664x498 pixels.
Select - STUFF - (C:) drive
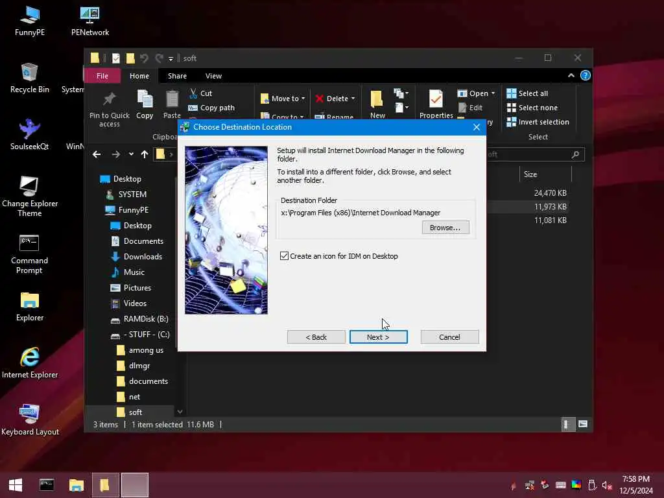pos(141,335)
